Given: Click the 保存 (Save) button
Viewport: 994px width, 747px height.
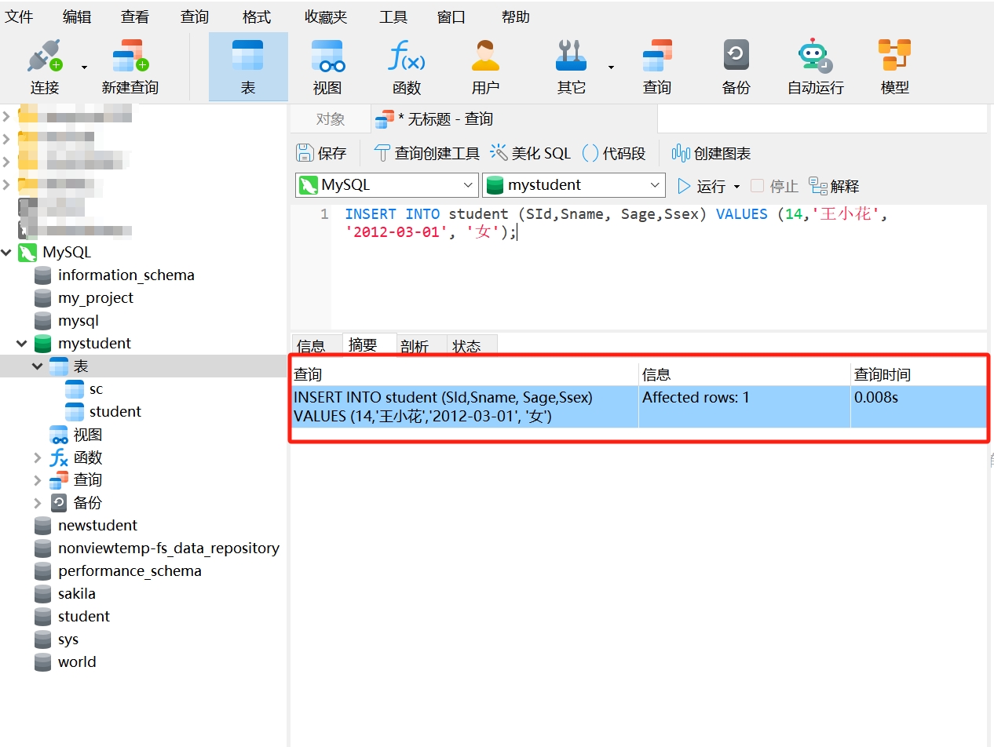Looking at the screenshot, I should click(322, 153).
